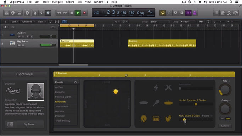The image size is (242, 136).
Task: Open the Mixer from the control bar
Action: click(41, 13)
